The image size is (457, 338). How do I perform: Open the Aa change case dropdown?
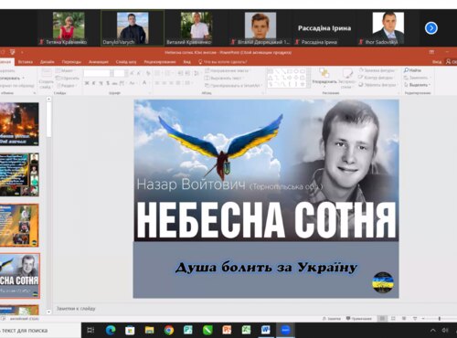[133, 83]
